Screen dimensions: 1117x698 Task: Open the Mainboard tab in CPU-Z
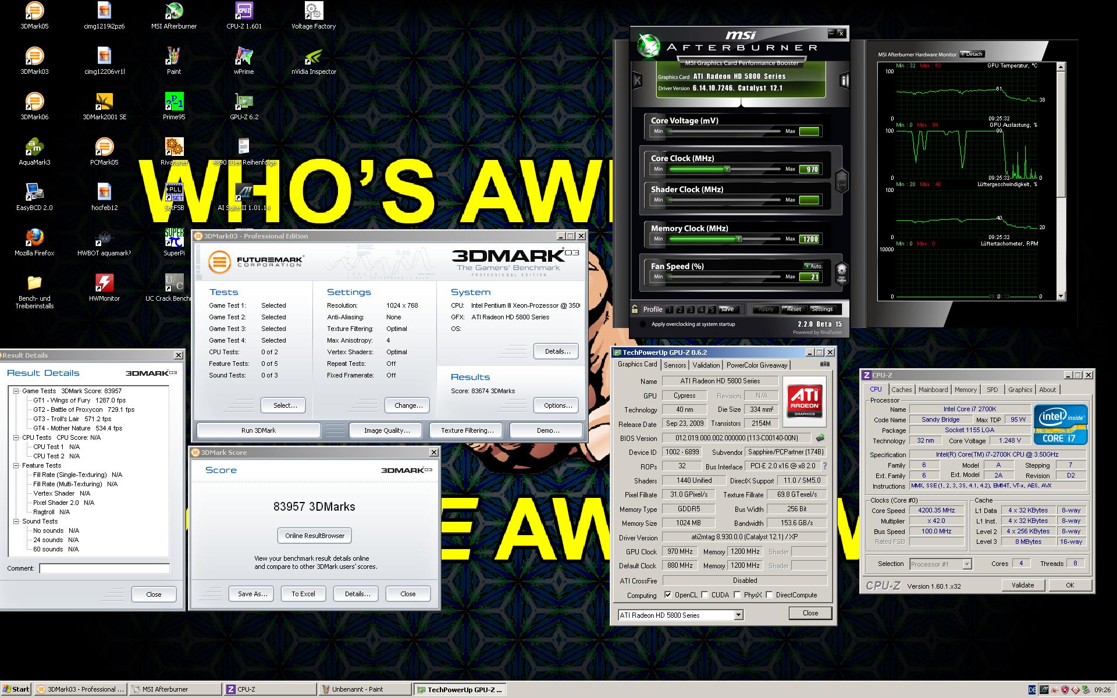(x=933, y=390)
